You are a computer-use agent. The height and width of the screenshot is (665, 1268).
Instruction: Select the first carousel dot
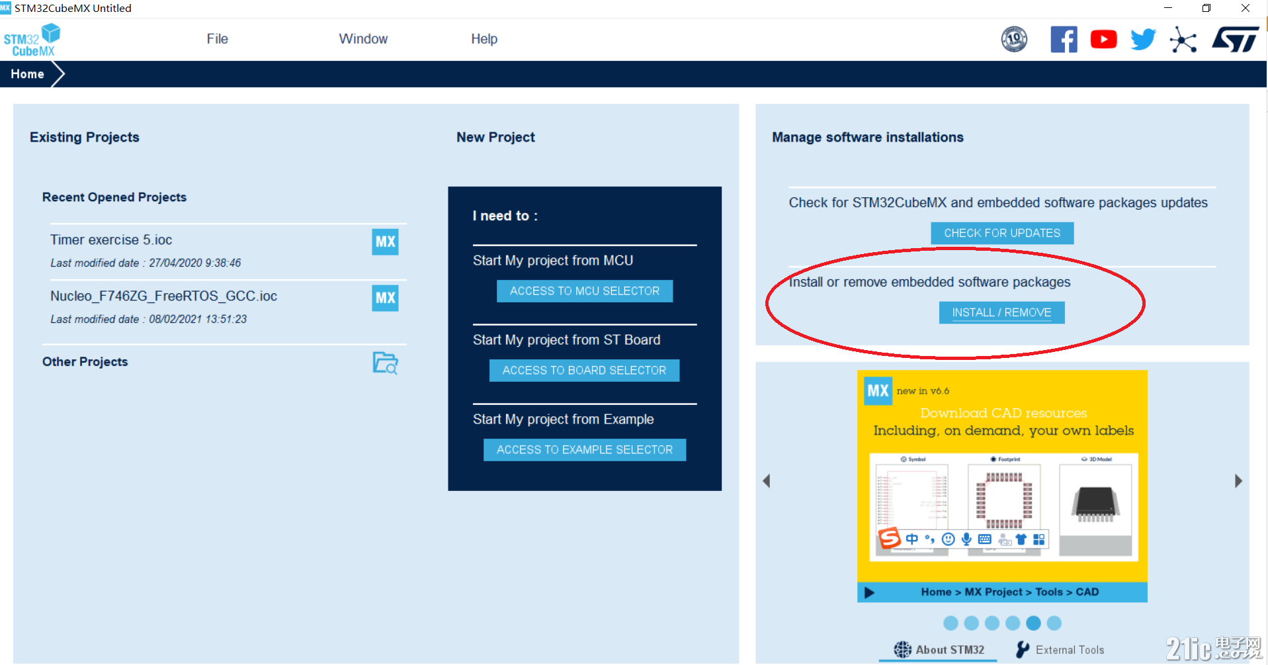click(951, 623)
